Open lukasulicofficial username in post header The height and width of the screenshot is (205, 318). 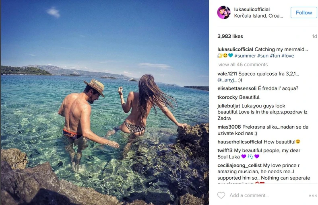click(252, 9)
